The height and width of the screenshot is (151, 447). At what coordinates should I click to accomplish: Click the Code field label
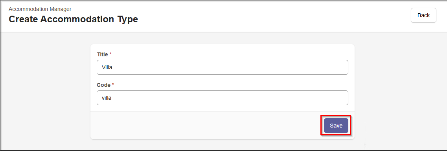coord(103,85)
